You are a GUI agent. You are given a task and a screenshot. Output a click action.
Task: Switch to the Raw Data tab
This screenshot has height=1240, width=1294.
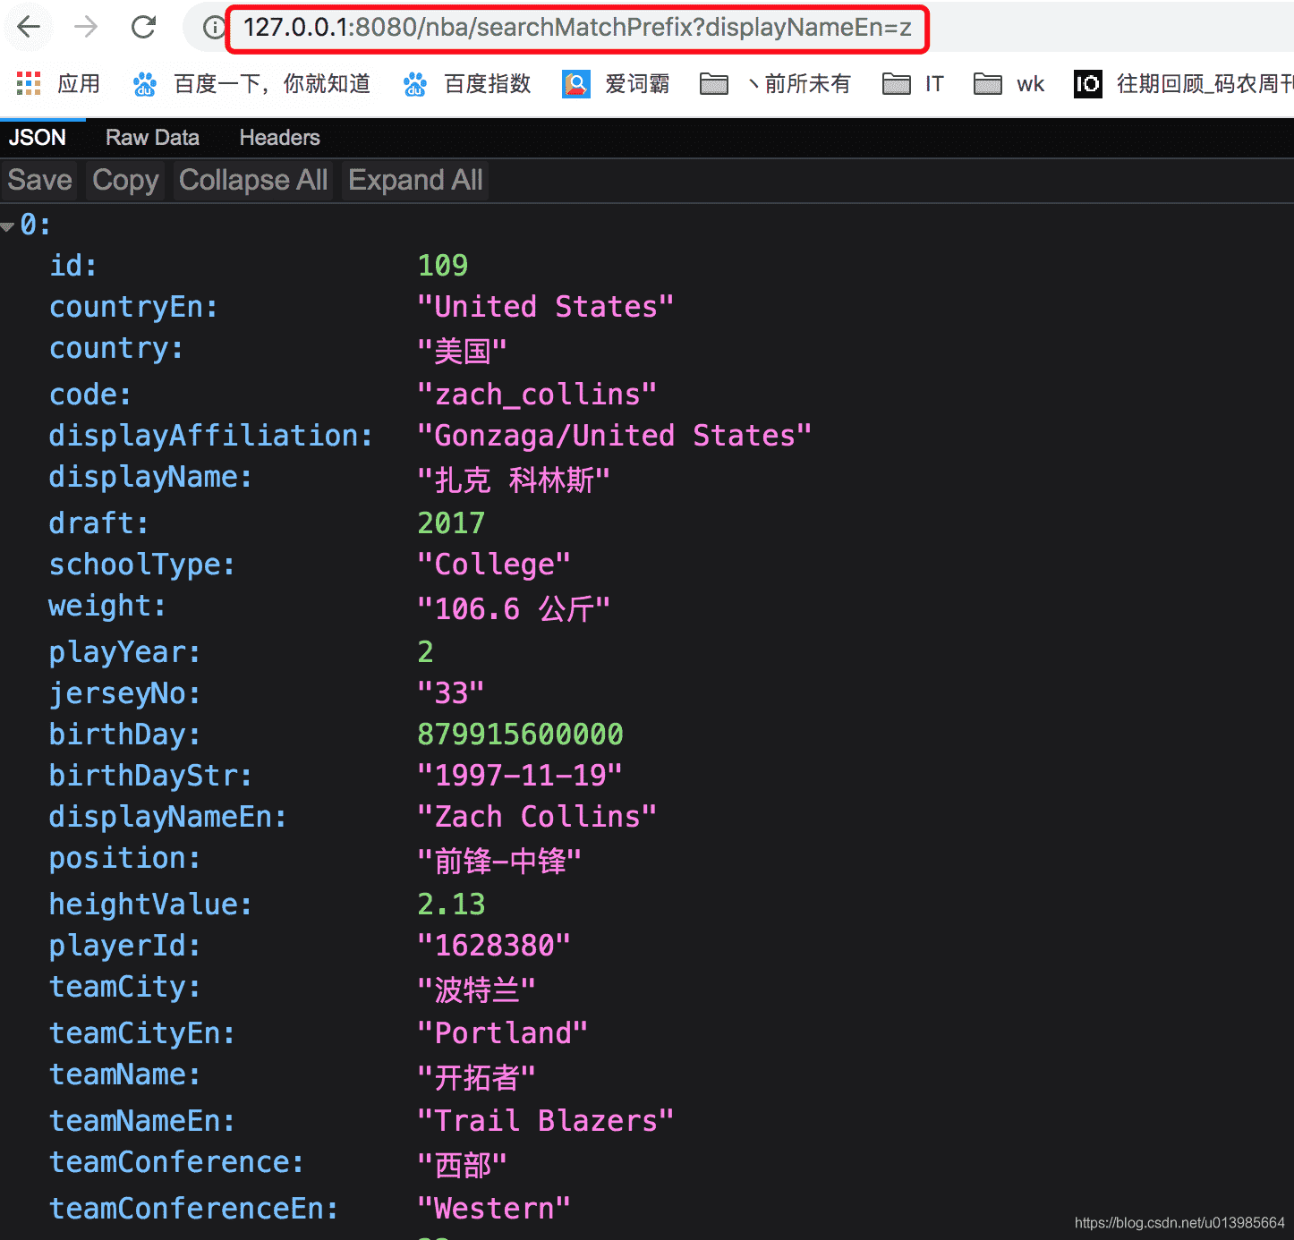pyautogui.click(x=152, y=138)
